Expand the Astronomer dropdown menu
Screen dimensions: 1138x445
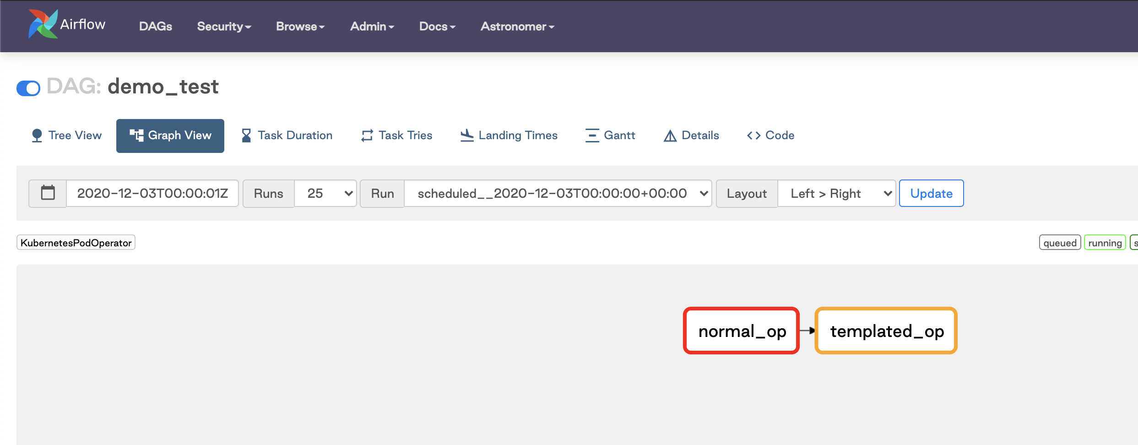[517, 27]
